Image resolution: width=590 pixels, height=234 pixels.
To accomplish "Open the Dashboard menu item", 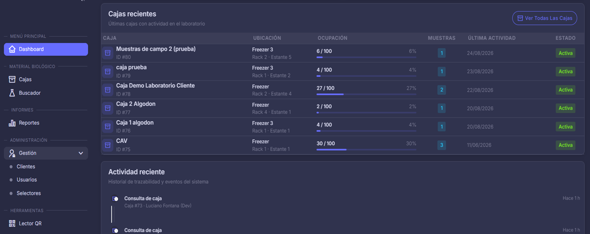I will (x=46, y=49).
